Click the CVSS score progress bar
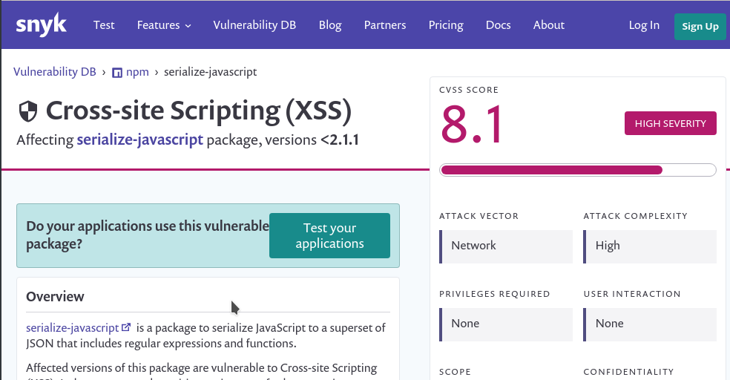Viewport: 730px width, 380px height. click(578, 170)
